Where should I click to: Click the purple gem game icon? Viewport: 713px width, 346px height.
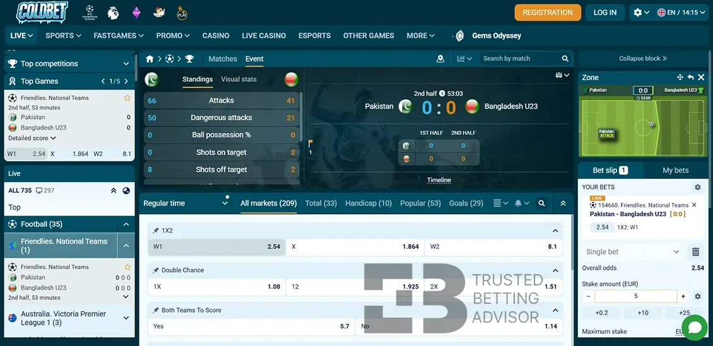click(136, 13)
